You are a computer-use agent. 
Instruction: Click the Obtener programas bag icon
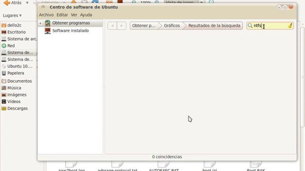[48, 23]
